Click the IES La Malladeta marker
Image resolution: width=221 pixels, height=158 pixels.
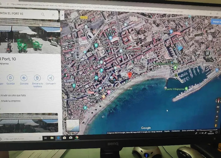pyautogui.click(x=125, y=25)
